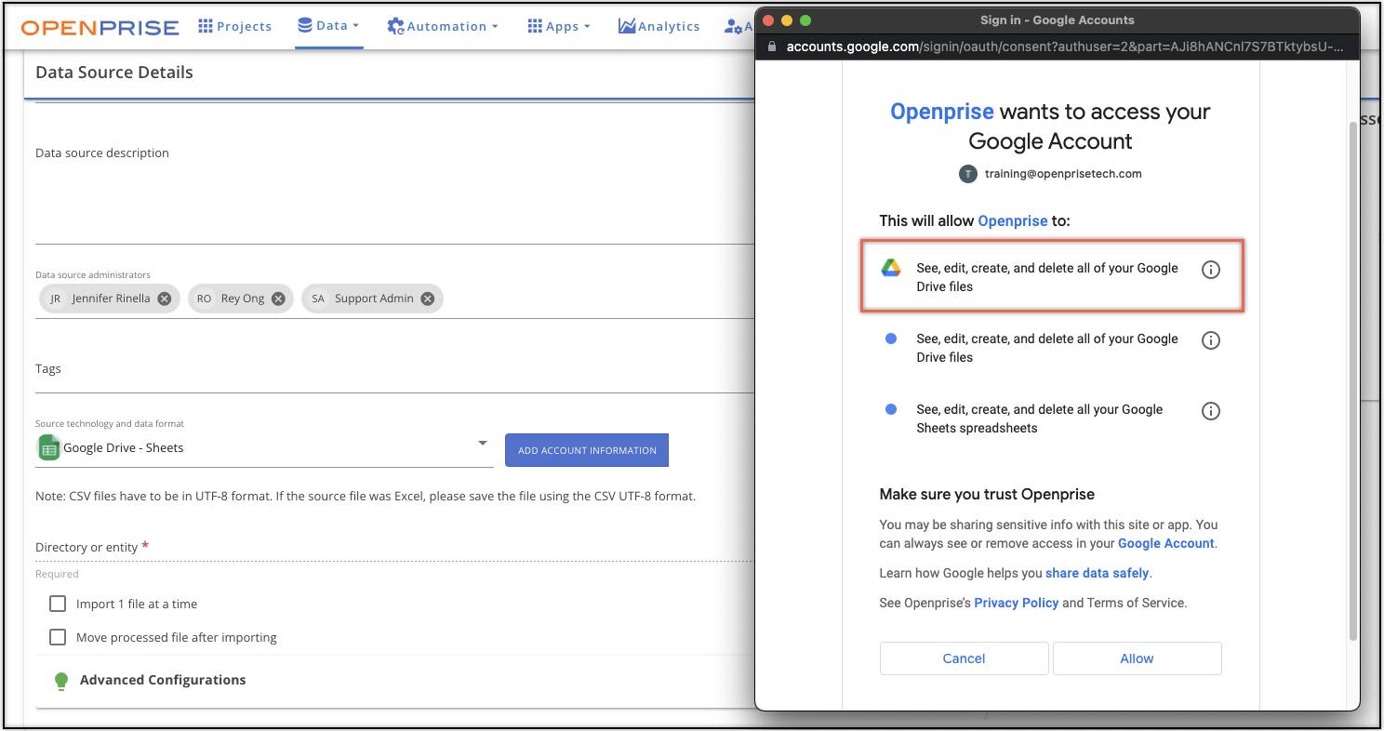
Task: Click the Google Sheets icon in source technology
Action: point(48,447)
